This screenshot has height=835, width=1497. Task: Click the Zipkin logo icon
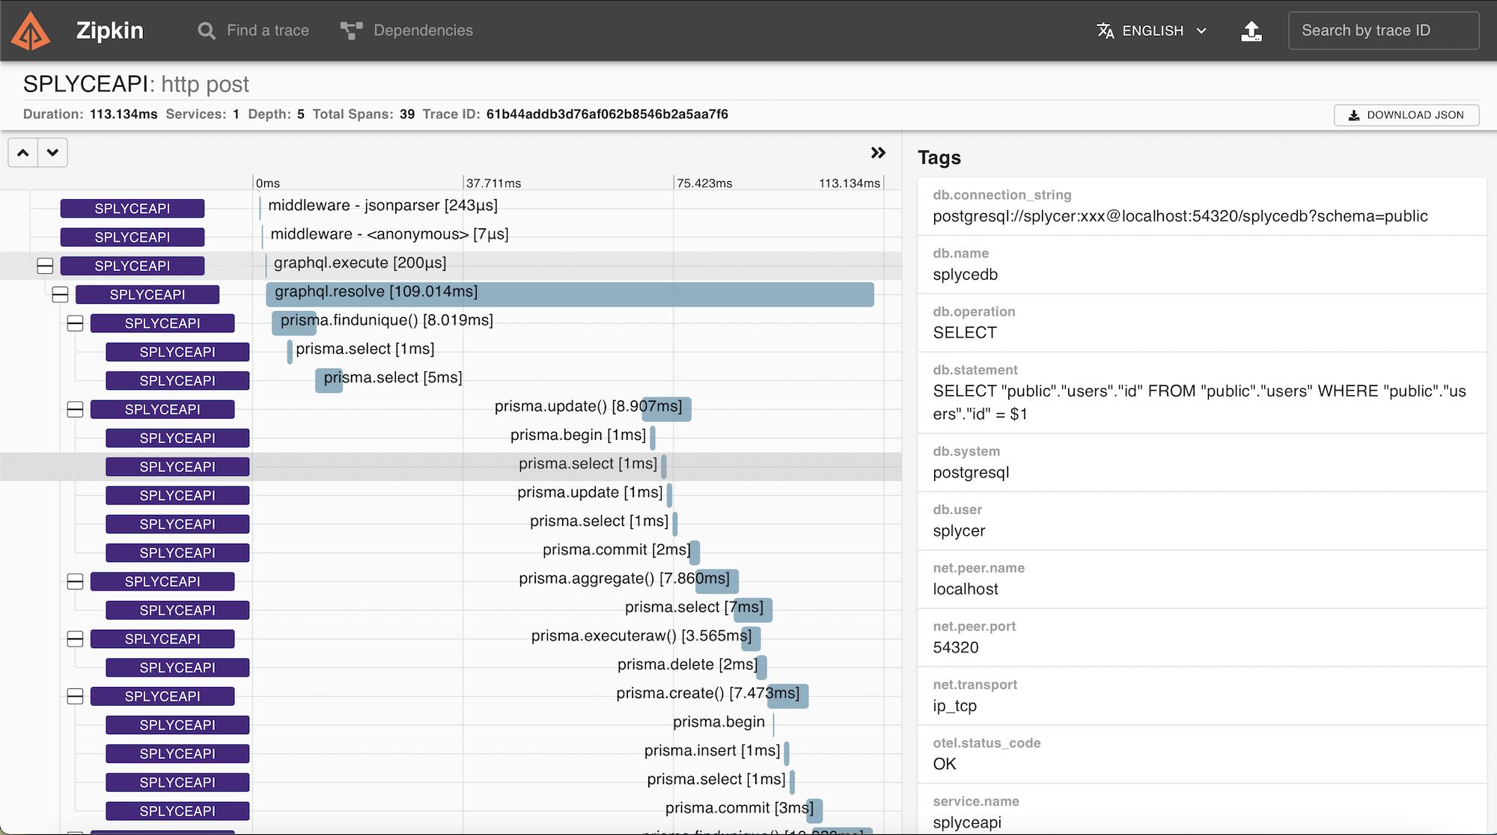(x=31, y=31)
